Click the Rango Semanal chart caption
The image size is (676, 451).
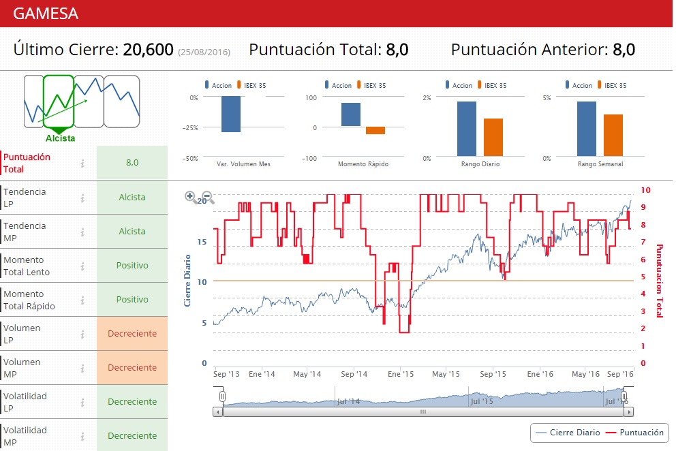(x=600, y=164)
